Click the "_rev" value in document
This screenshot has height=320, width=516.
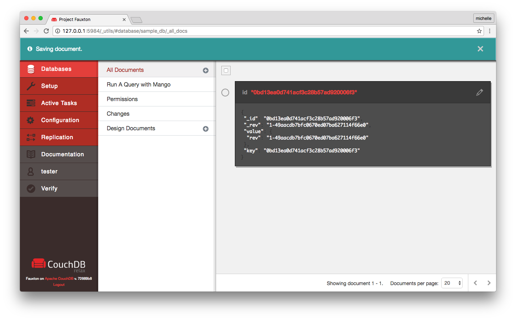coord(317,125)
